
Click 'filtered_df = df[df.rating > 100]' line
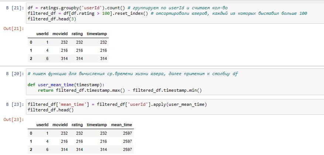click(168, 13)
